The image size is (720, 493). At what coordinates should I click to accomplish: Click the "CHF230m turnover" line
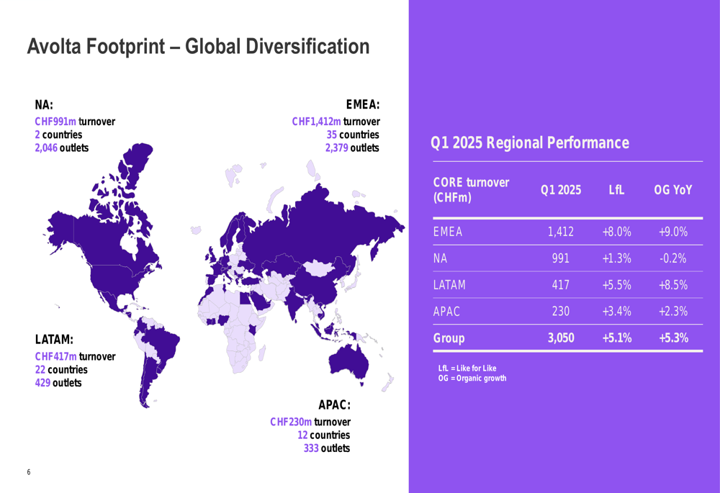coord(310,422)
